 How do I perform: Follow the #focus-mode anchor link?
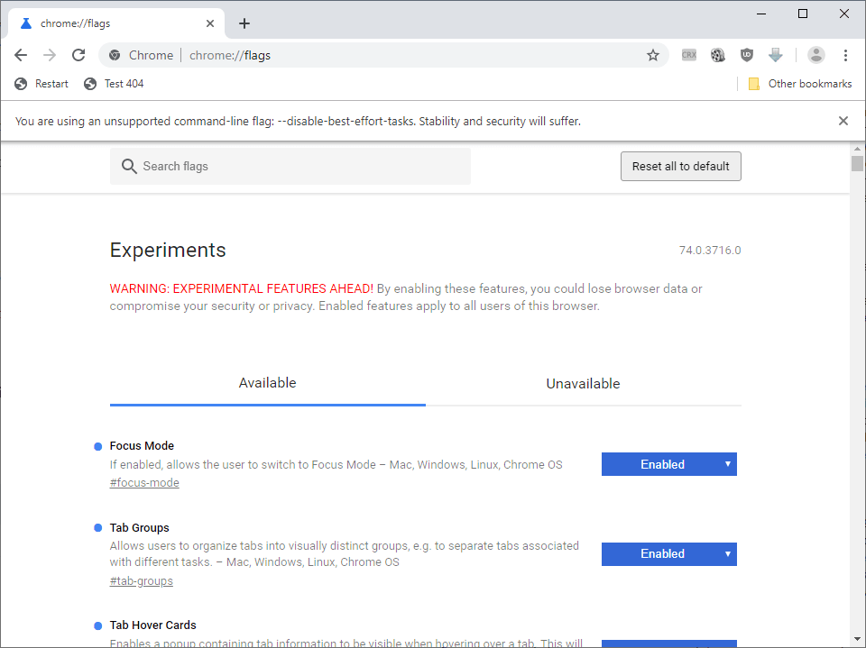(x=144, y=482)
